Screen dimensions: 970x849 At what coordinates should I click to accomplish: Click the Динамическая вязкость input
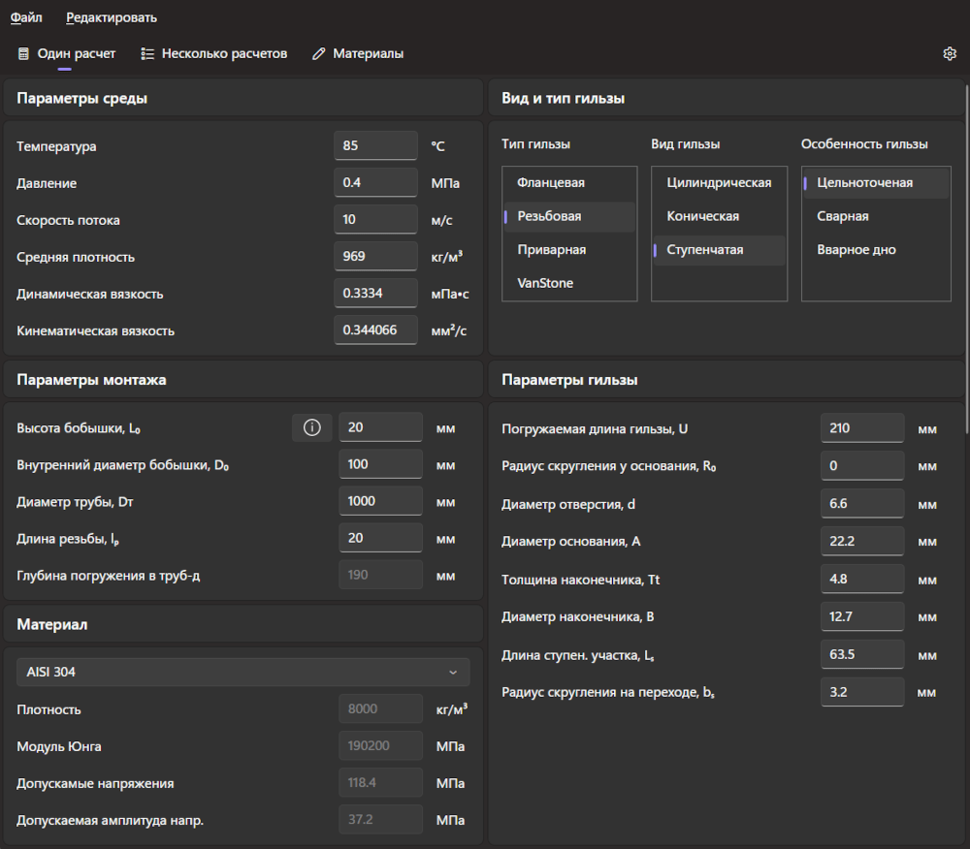[375, 294]
